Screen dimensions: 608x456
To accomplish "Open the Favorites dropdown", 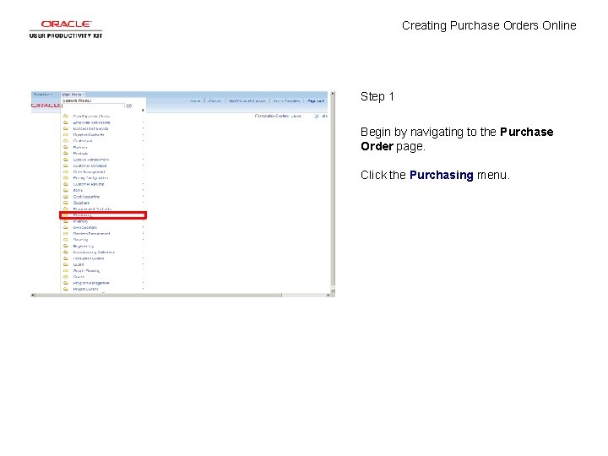I will pyautogui.click(x=43, y=95).
